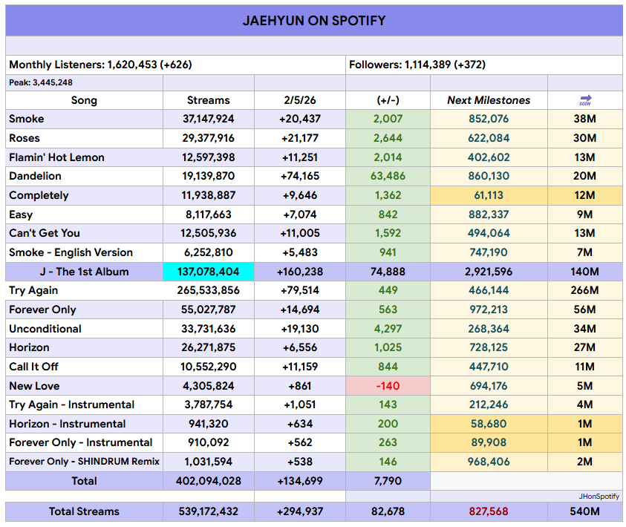Screen dimensions: 626x527
Task: Click the red -140 change cell
Action: pos(388,386)
